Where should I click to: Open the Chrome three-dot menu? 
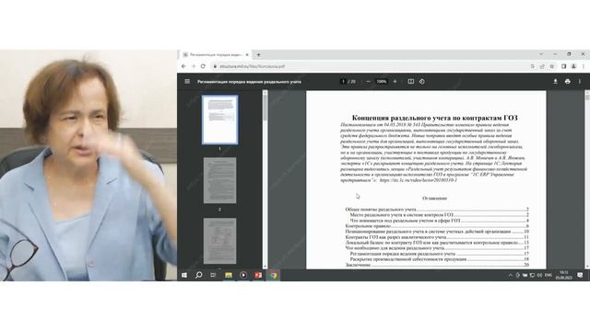(584, 66)
